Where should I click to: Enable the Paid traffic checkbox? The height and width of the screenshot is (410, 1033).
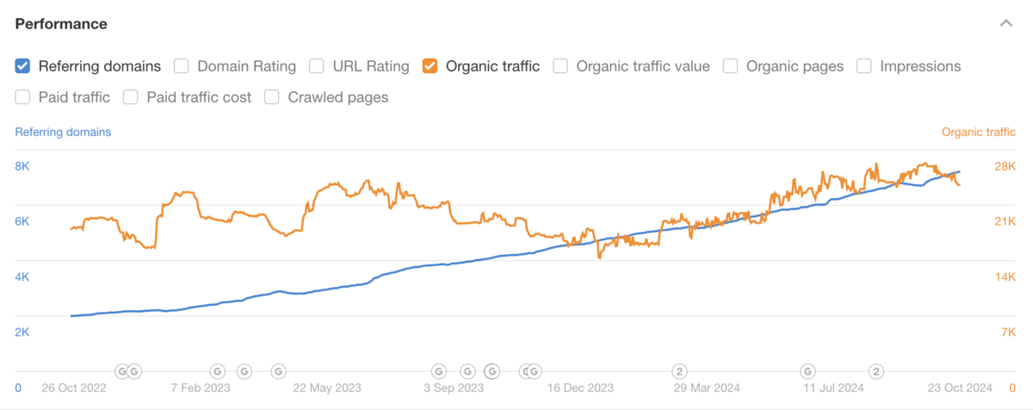pos(23,97)
